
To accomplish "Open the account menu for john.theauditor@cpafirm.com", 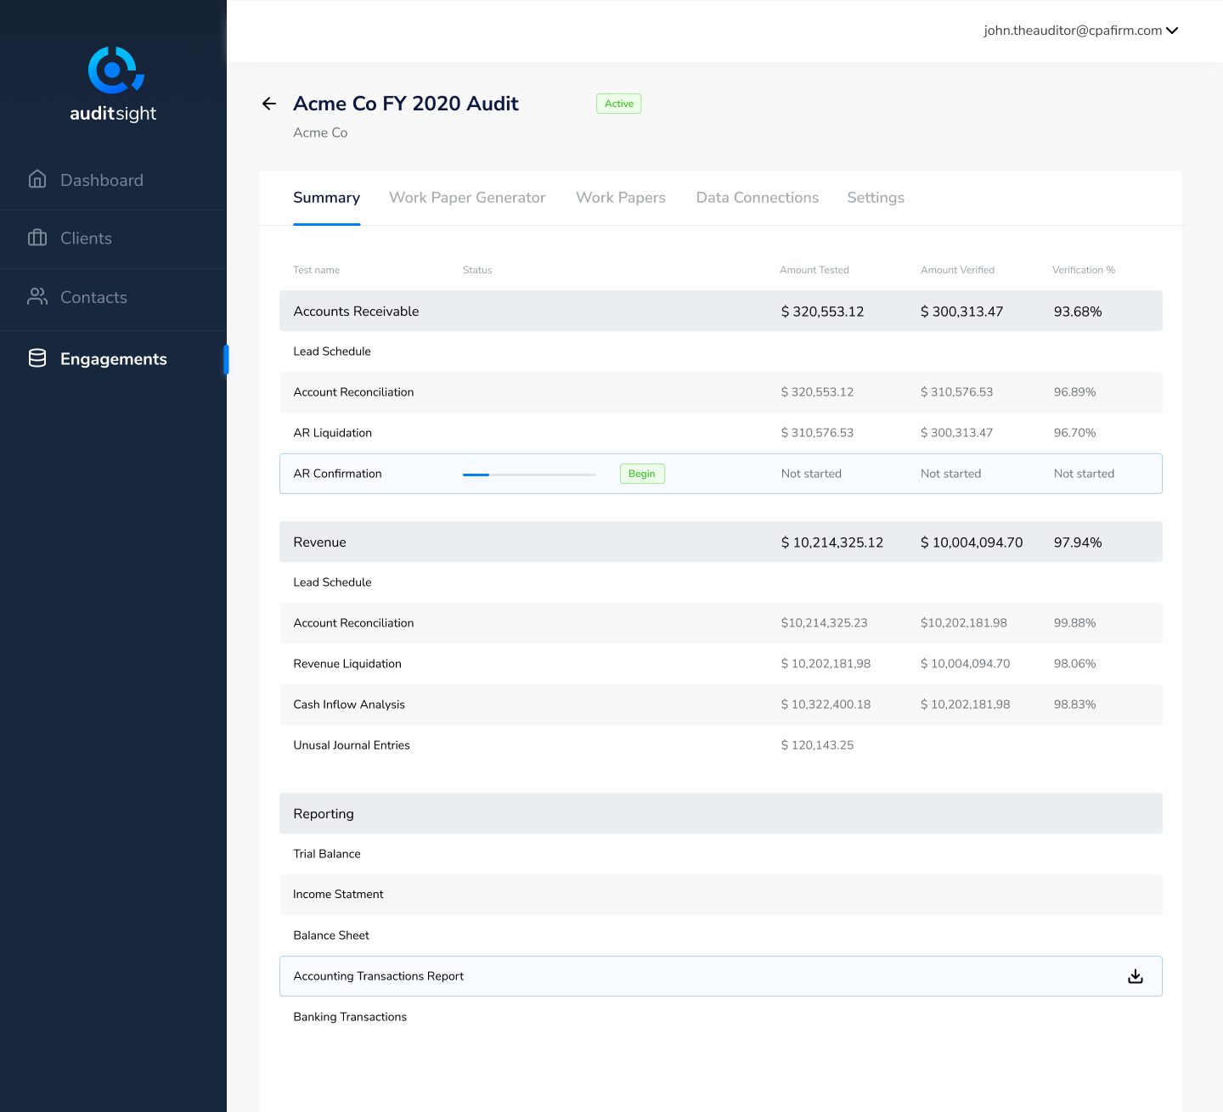I will coord(1079,31).
